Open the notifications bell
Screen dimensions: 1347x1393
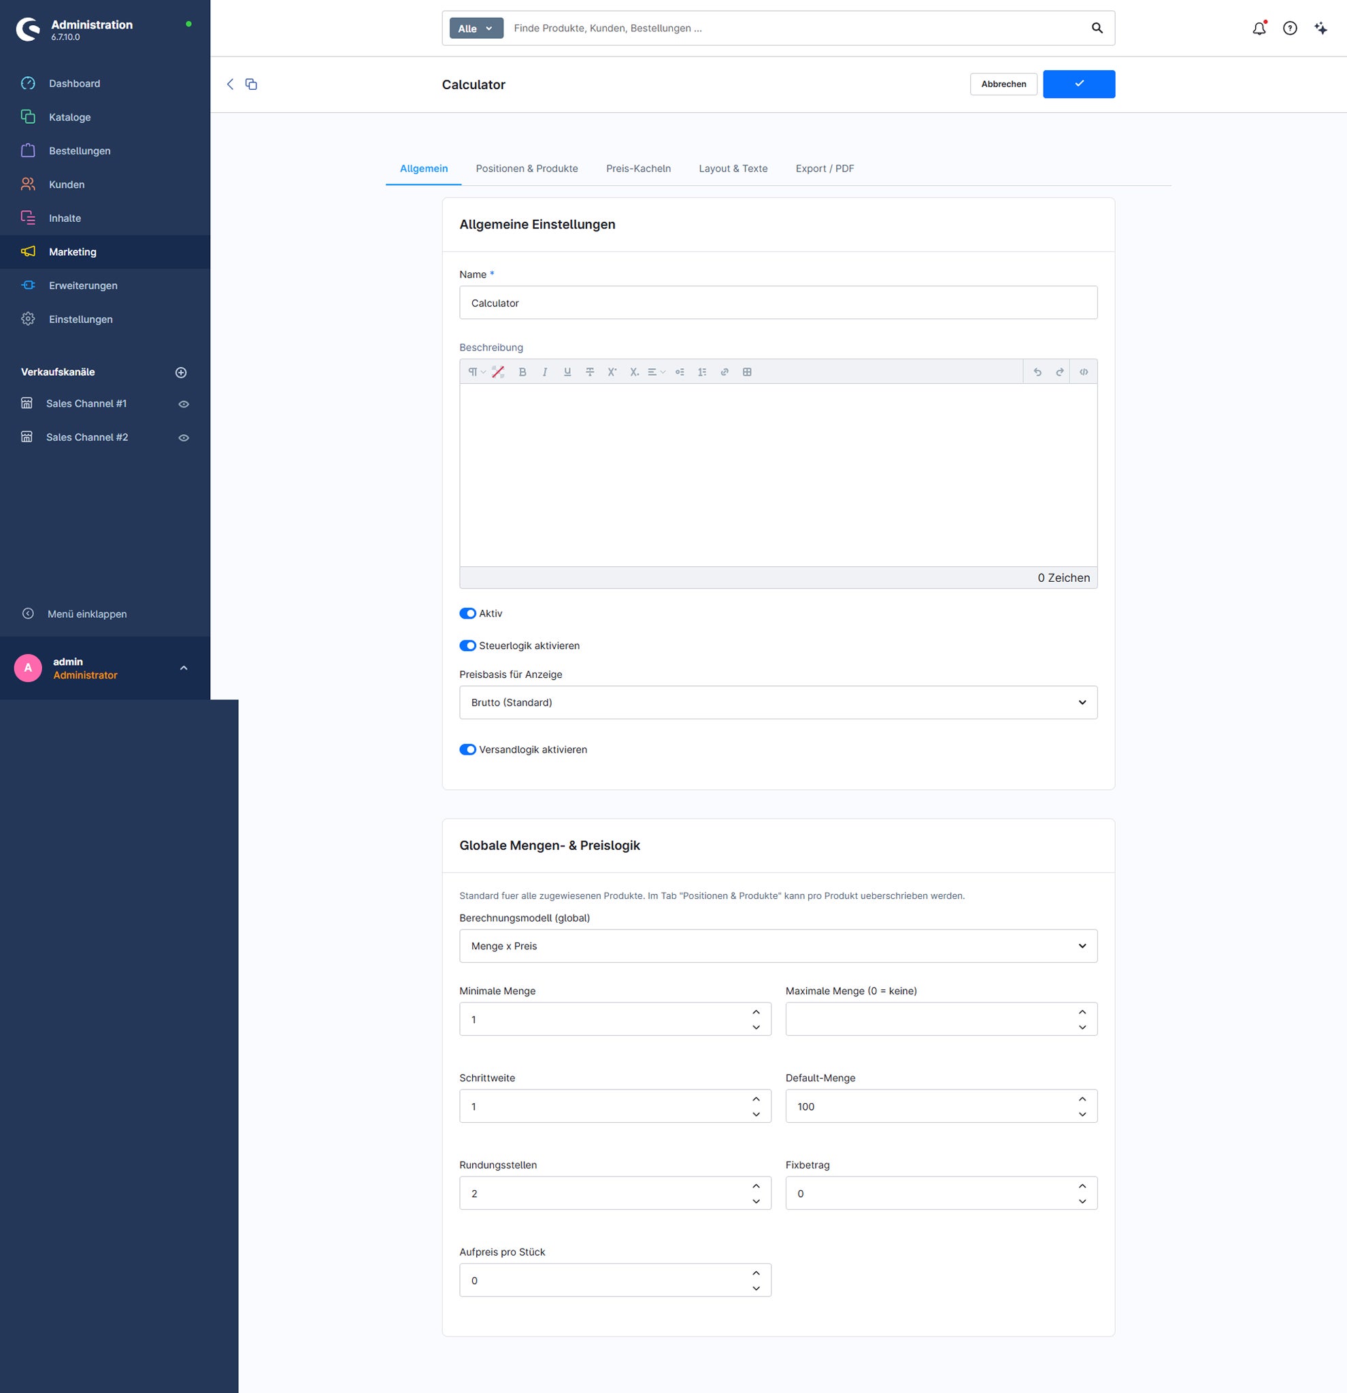point(1259,29)
